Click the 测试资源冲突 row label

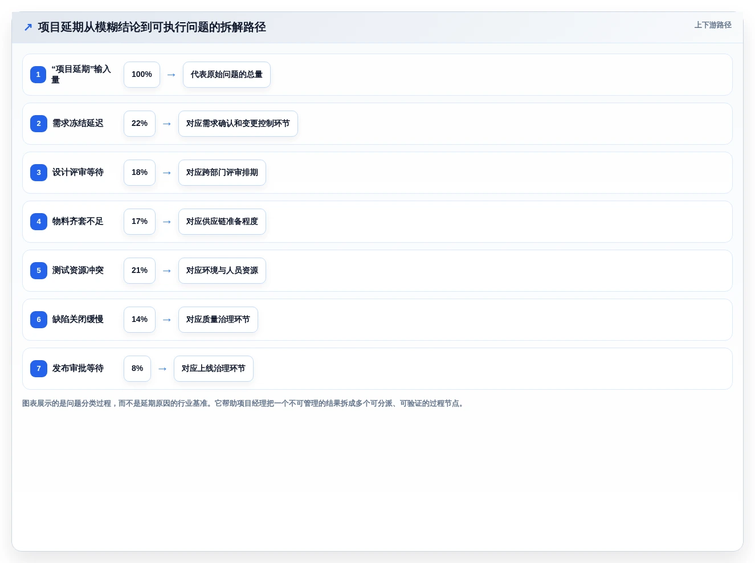[x=78, y=271]
